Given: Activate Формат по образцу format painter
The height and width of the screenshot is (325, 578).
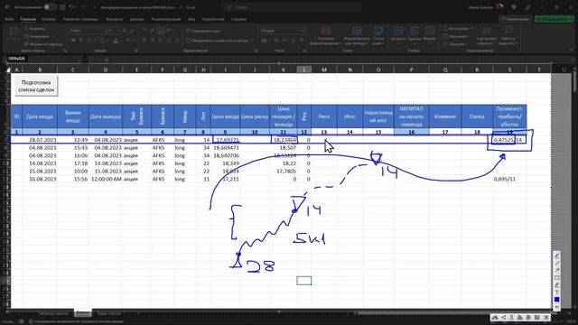Looking at the screenshot, I should [x=43, y=44].
